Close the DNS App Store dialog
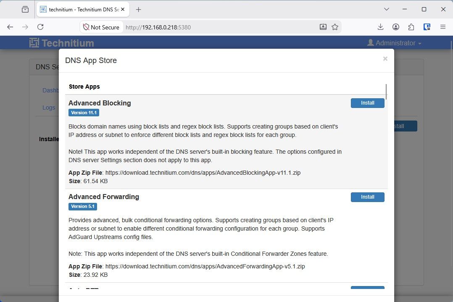453x302 pixels. click(385, 59)
